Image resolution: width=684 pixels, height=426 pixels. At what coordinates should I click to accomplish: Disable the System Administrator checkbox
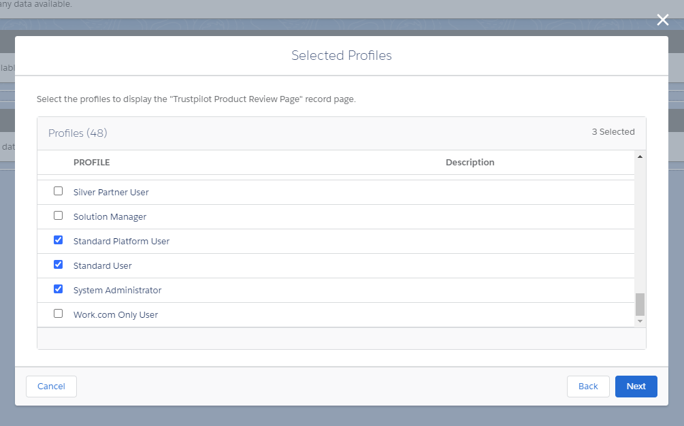[x=58, y=289]
